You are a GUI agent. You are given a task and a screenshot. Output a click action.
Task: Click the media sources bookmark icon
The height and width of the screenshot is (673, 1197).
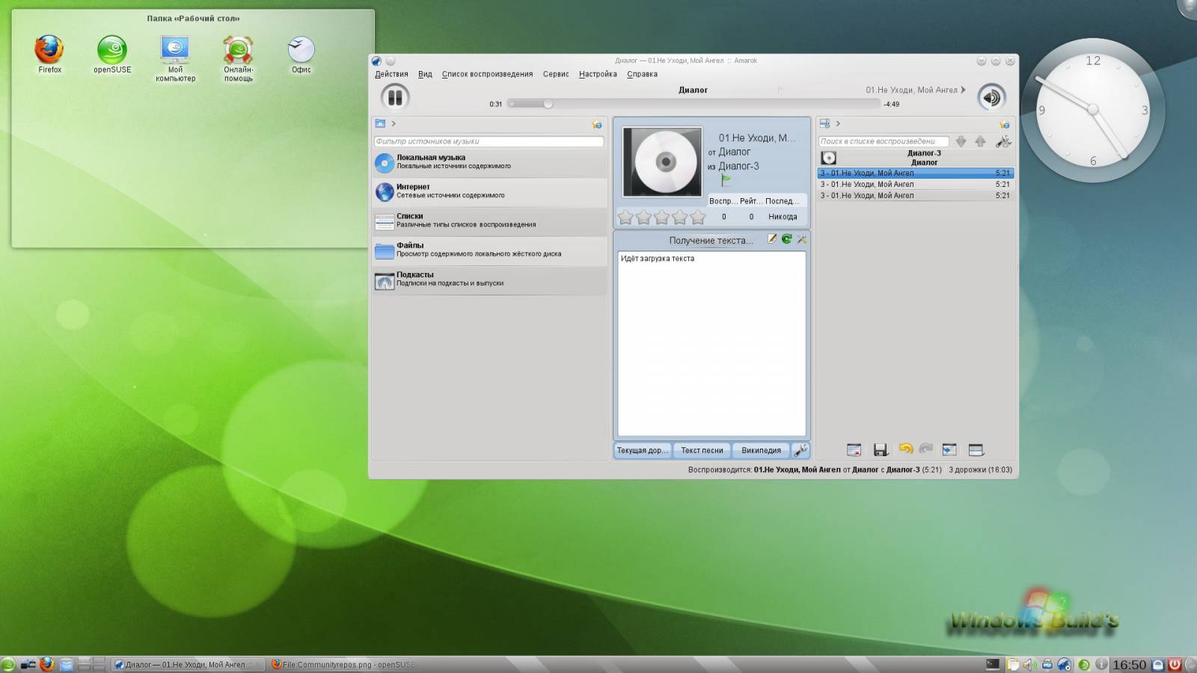tap(597, 124)
